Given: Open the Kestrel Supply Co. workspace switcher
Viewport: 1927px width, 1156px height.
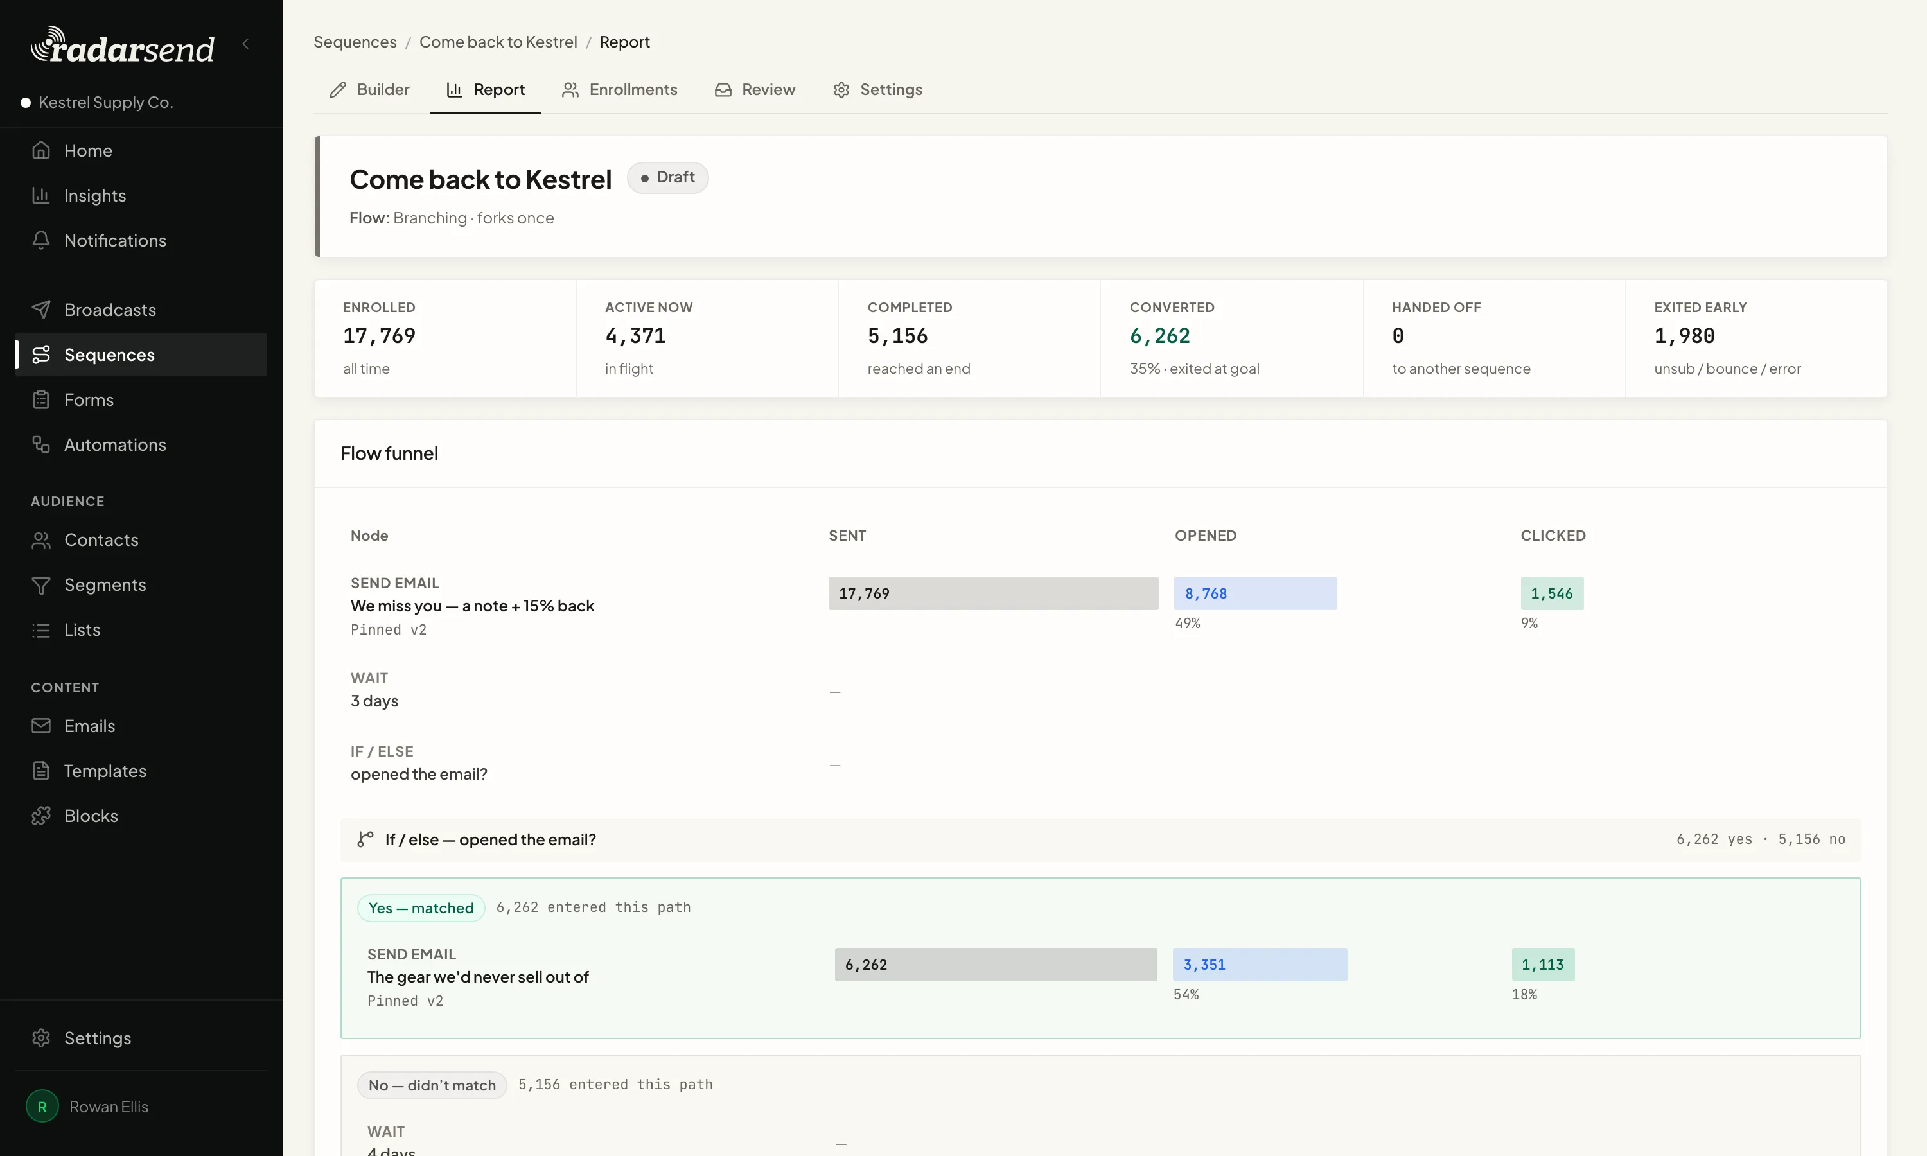Looking at the screenshot, I should (x=96, y=102).
